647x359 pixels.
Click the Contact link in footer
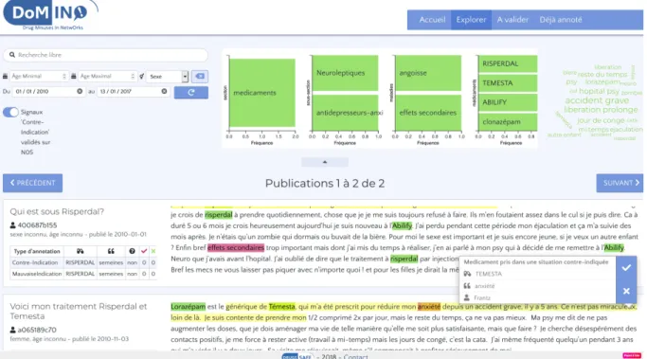355,356
